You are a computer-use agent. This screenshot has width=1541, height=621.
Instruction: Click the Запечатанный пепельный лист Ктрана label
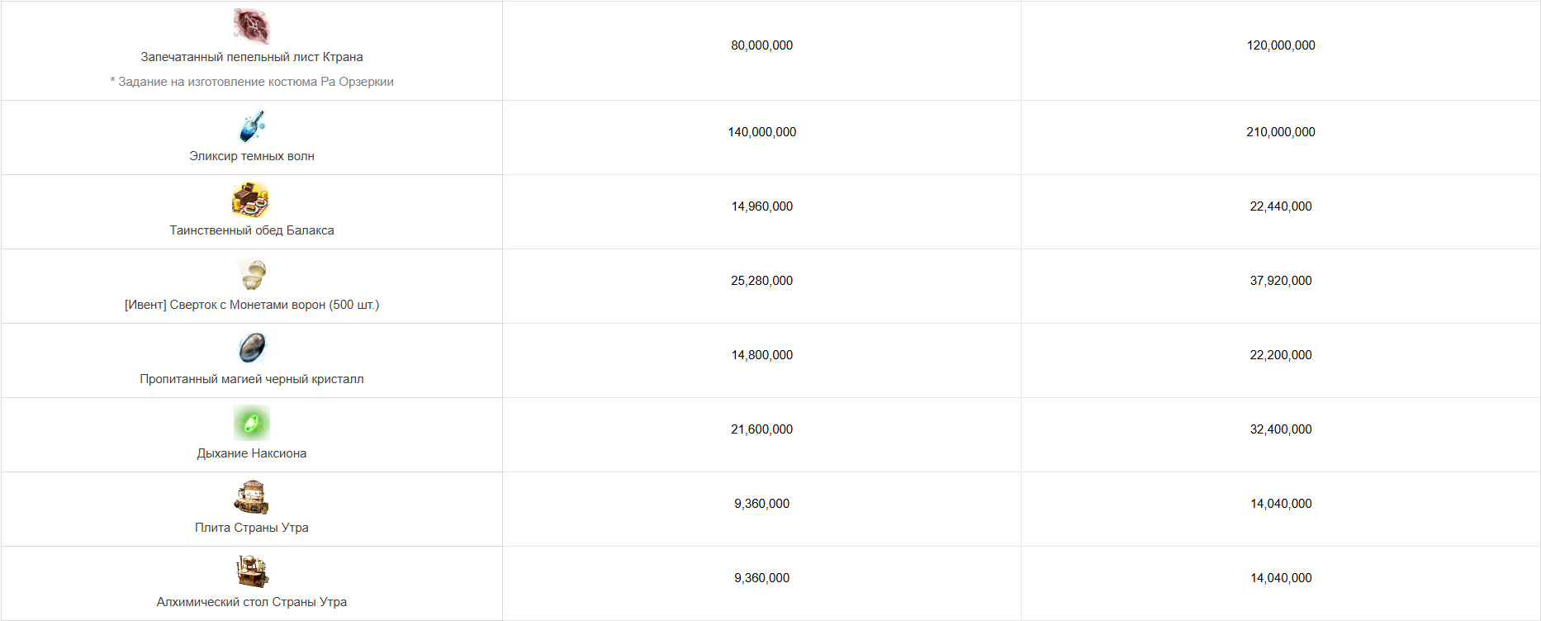coord(252,57)
